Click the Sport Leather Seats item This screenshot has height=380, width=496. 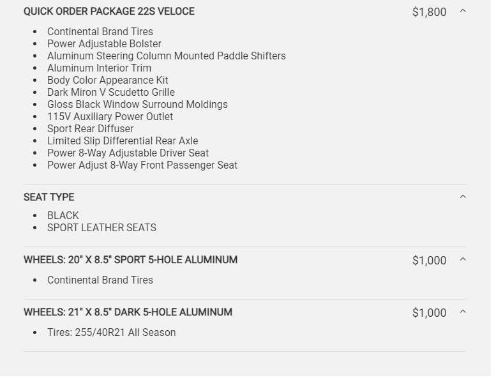101,227
